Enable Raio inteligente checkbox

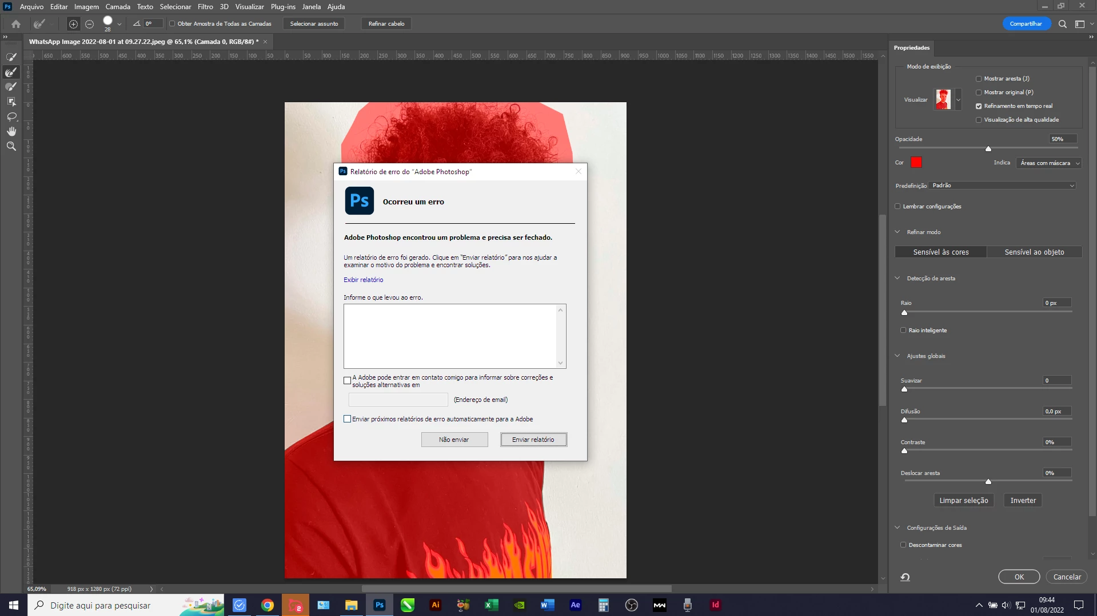(x=903, y=331)
